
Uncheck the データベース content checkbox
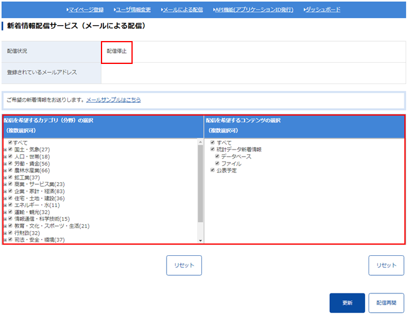coord(217,157)
